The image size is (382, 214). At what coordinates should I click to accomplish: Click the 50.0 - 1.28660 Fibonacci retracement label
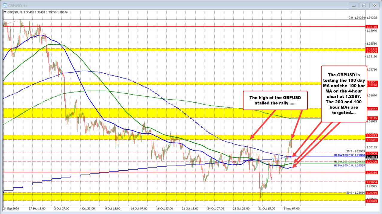pos(355,193)
